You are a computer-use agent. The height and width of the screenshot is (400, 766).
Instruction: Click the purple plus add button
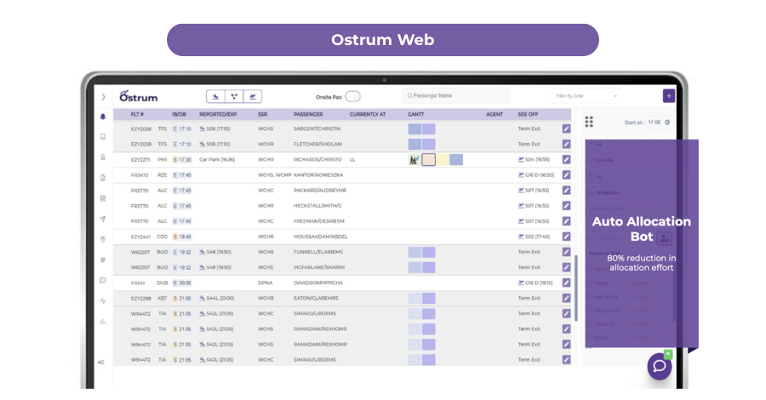point(669,95)
